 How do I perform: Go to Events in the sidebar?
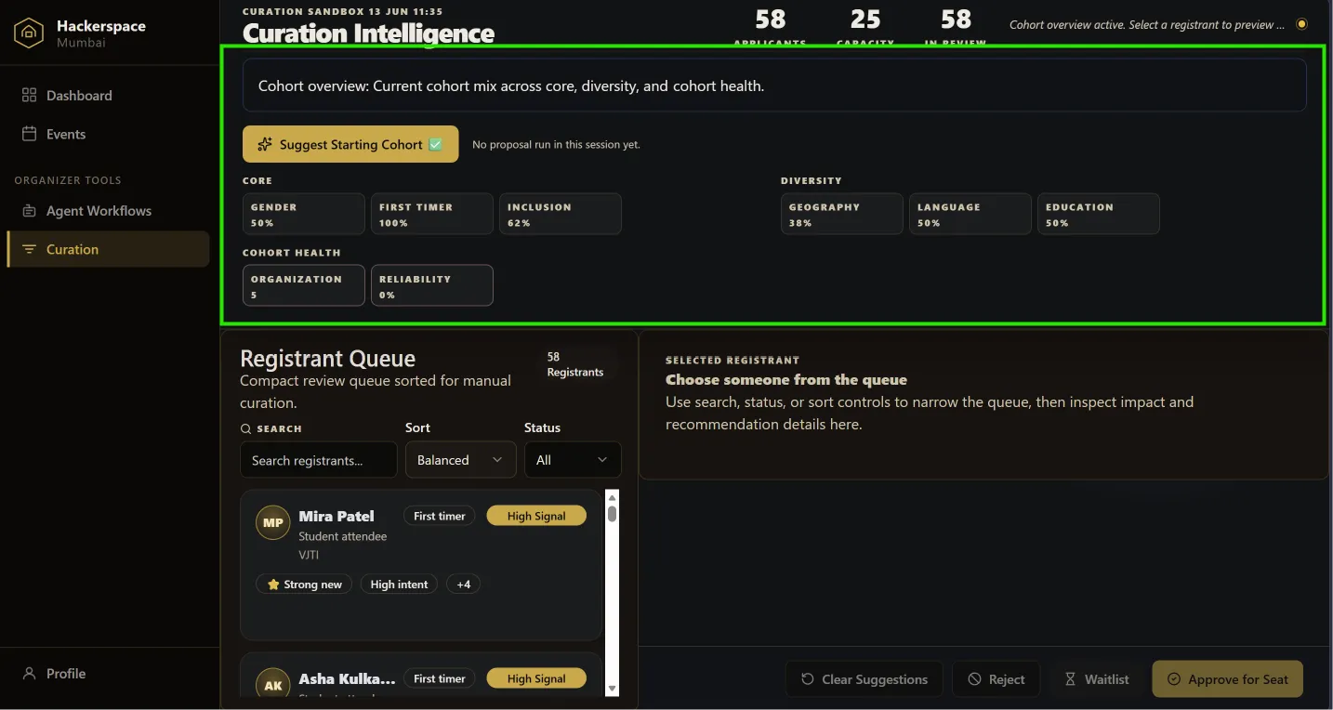108,134
